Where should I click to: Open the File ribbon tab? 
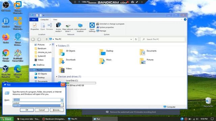point(34,19)
